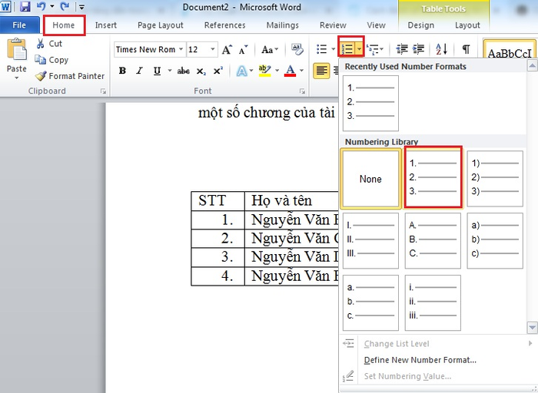Viewport: 538px width, 393px height.
Task: Open the font name dropdown
Action: pyautogui.click(x=181, y=50)
